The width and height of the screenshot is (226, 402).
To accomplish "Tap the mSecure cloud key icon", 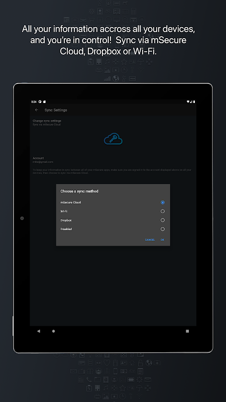I will [x=114, y=139].
